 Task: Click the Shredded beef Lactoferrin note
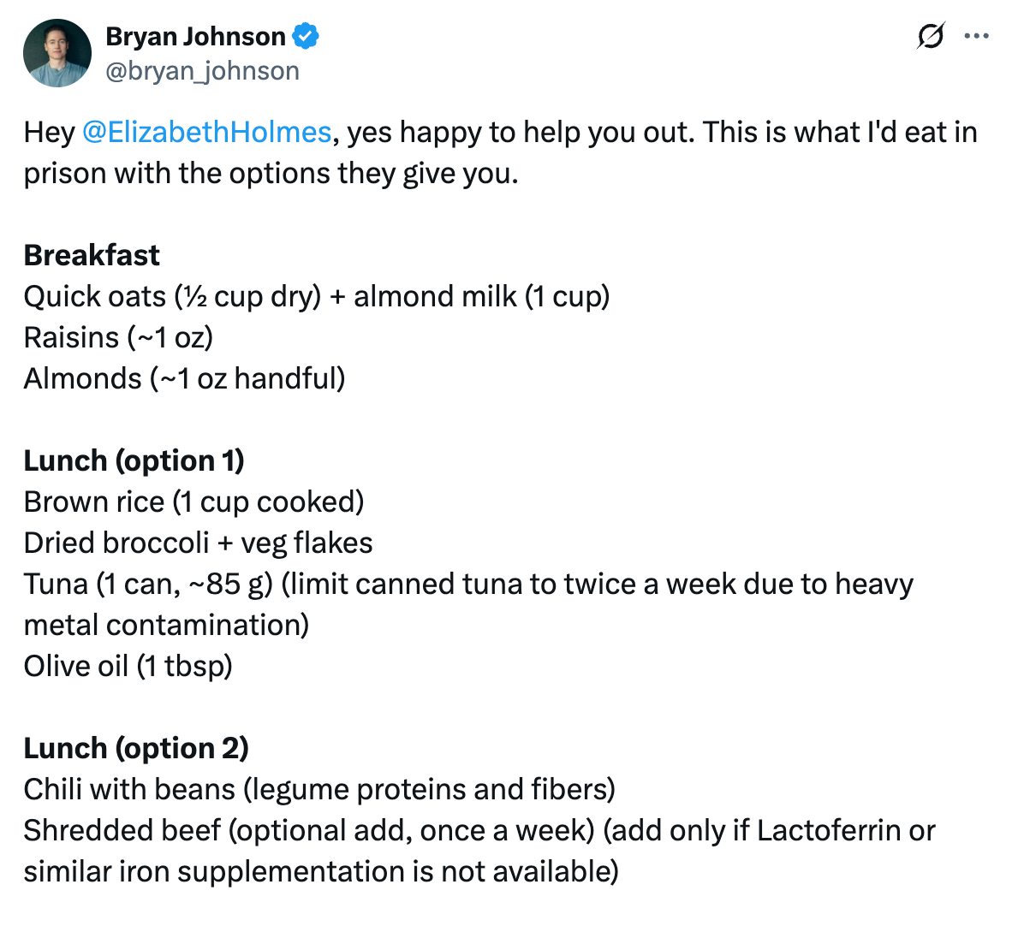click(x=479, y=830)
